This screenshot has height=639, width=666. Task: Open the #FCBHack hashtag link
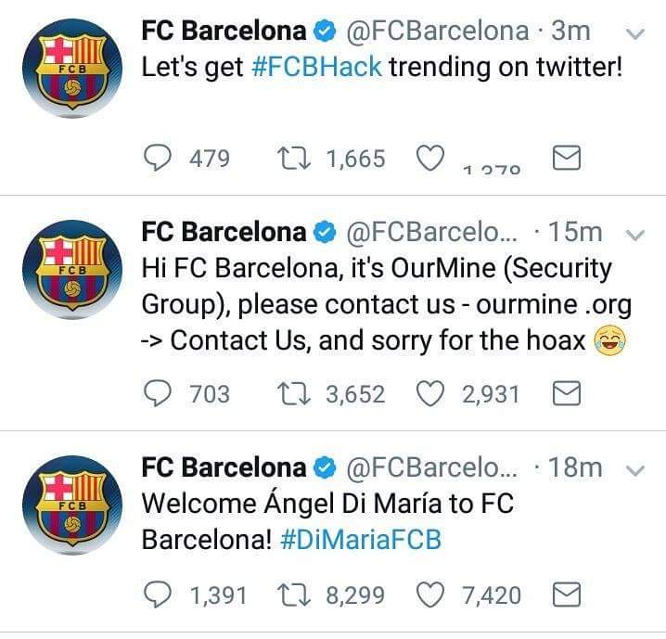(x=317, y=67)
